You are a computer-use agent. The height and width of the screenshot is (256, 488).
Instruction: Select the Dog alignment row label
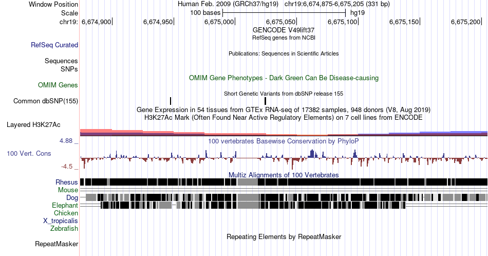[x=72, y=198]
